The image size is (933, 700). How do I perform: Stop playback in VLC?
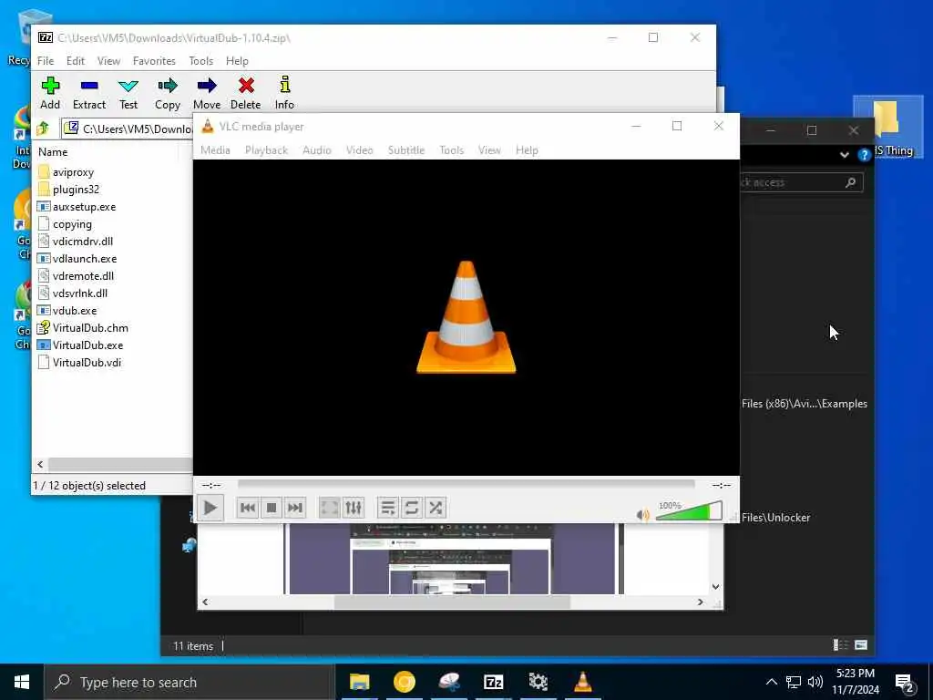[x=272, y=508]
